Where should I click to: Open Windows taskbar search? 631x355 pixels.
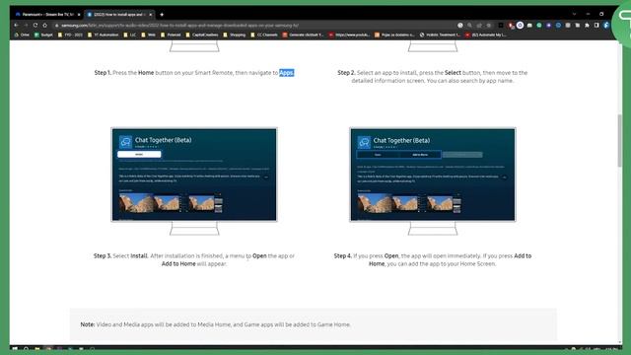pyautogui.click(x=27, y=349)
